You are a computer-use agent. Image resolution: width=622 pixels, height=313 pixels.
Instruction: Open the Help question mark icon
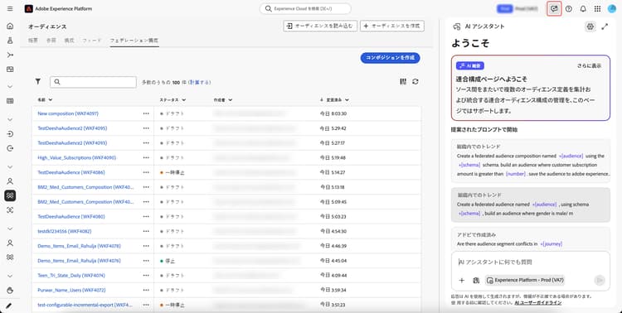569,9
